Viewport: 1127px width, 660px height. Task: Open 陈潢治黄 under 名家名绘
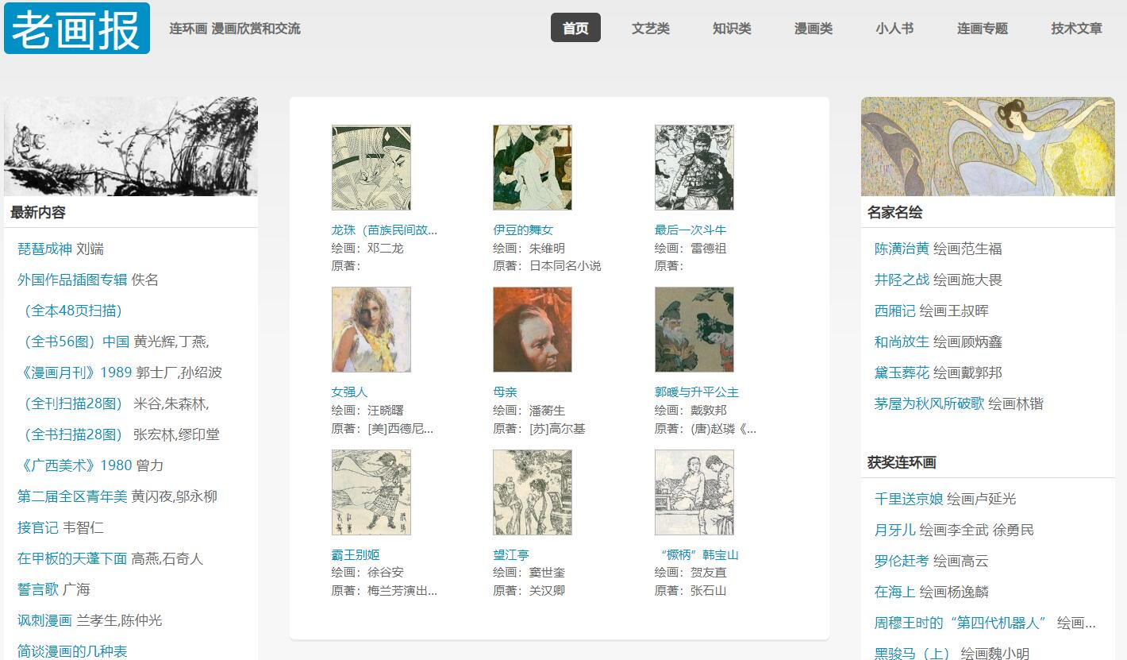[x=902, y=249]
